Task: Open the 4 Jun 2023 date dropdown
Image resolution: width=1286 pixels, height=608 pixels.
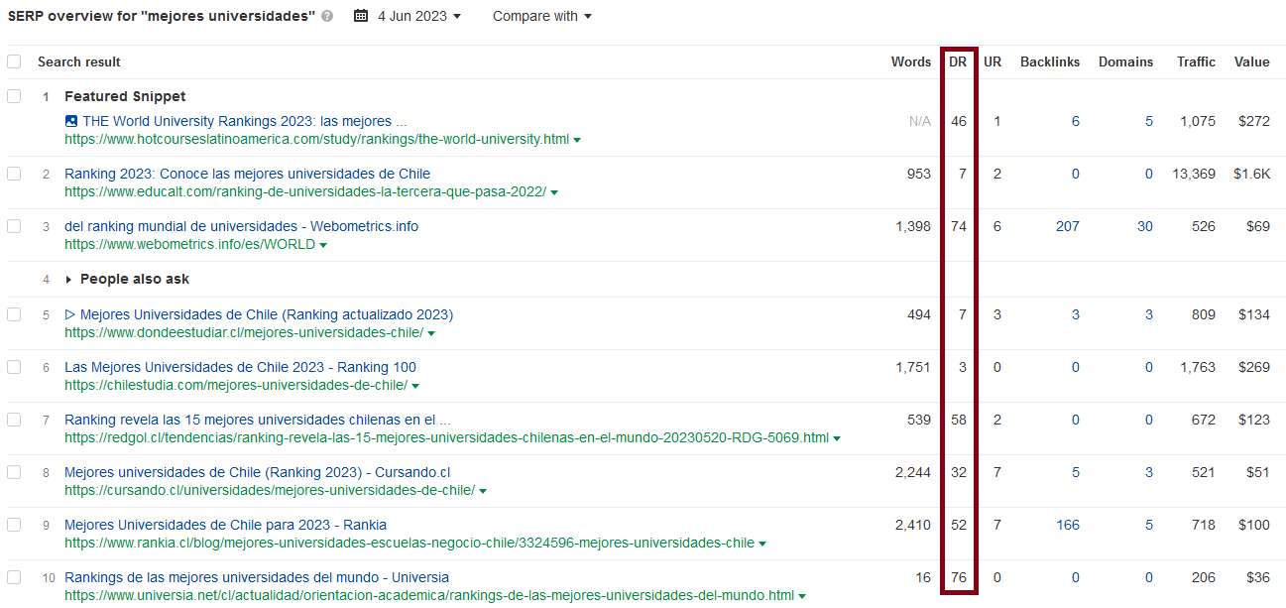Action: point(418,16)
